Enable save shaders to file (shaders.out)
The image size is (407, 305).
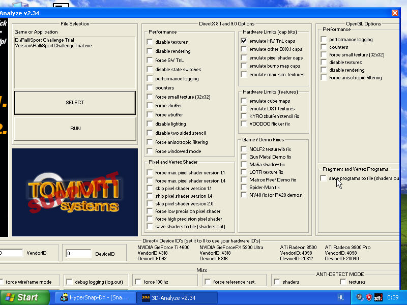150,226
